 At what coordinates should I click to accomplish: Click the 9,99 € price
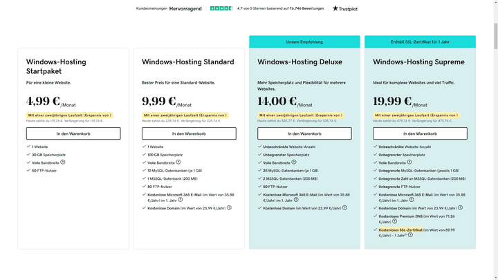coord(159,101)
